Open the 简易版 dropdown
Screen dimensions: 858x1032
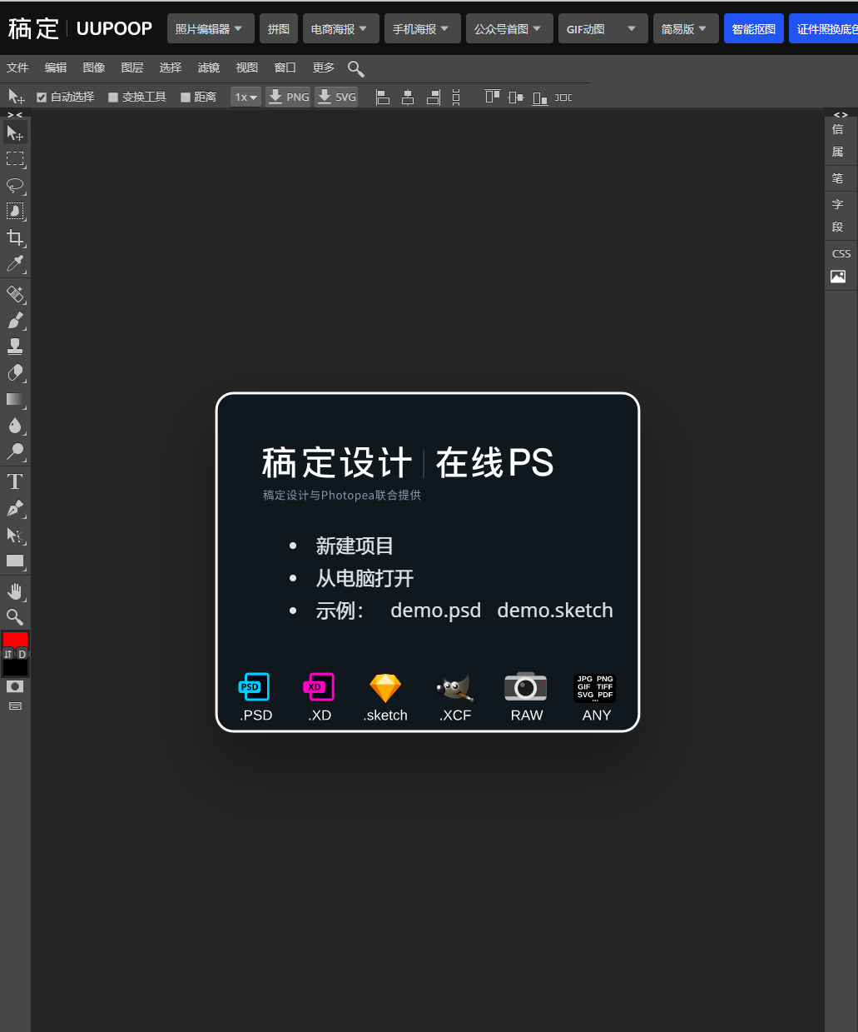click(x=686, y=28)
